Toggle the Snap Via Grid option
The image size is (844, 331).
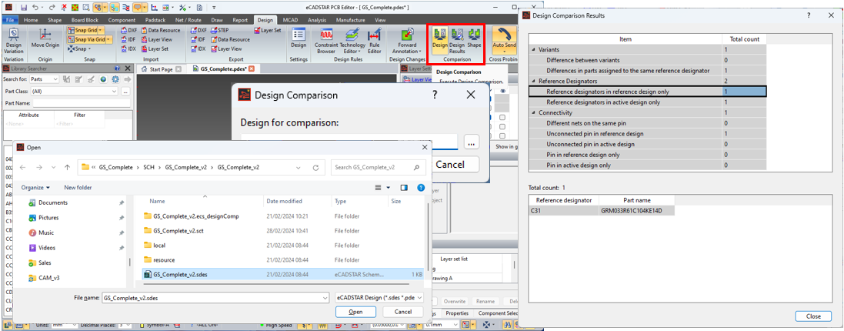tap(88, 39)
